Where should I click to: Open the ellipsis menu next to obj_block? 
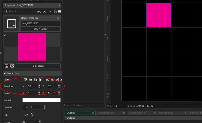tap(58, 66)
